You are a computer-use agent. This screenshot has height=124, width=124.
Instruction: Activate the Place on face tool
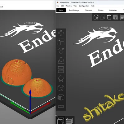(x=61, y=60)
